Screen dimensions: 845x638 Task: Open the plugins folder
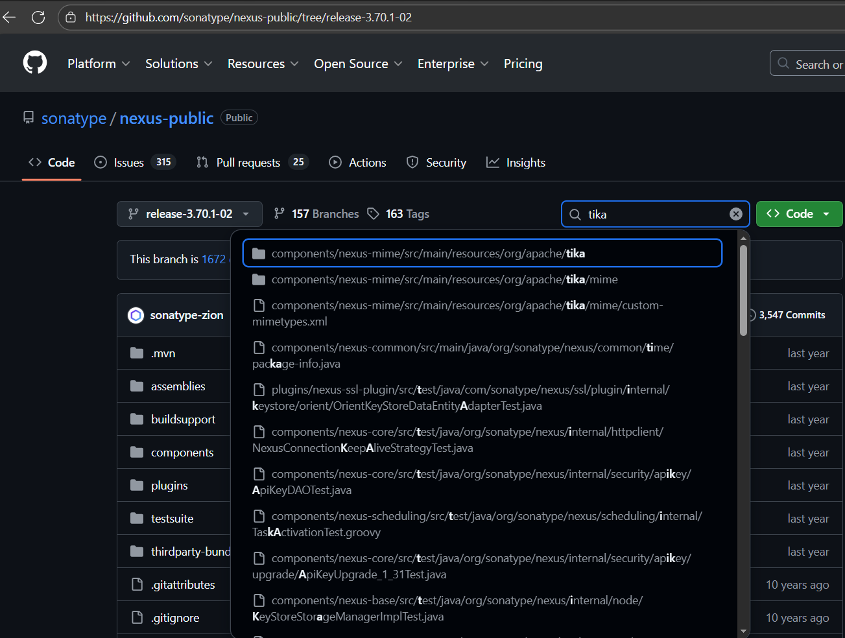[169, 486]
